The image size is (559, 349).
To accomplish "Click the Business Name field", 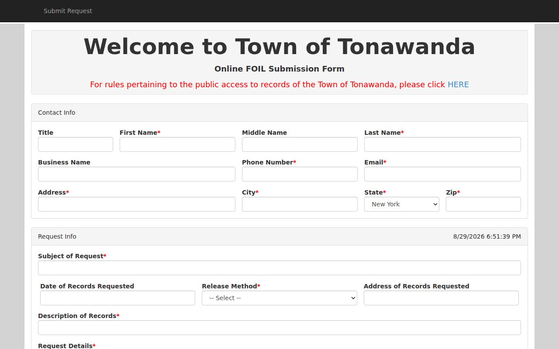I will click(x=137, y=174).
